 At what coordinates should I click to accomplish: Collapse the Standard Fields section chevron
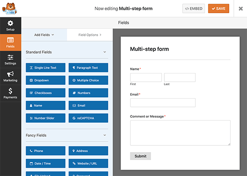click(105, 52)
